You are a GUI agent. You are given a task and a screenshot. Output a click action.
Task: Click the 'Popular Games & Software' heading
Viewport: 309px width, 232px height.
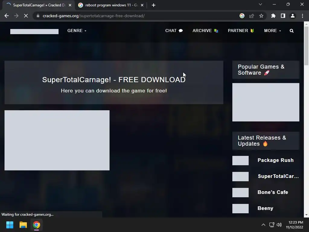(x=261, y=70)
